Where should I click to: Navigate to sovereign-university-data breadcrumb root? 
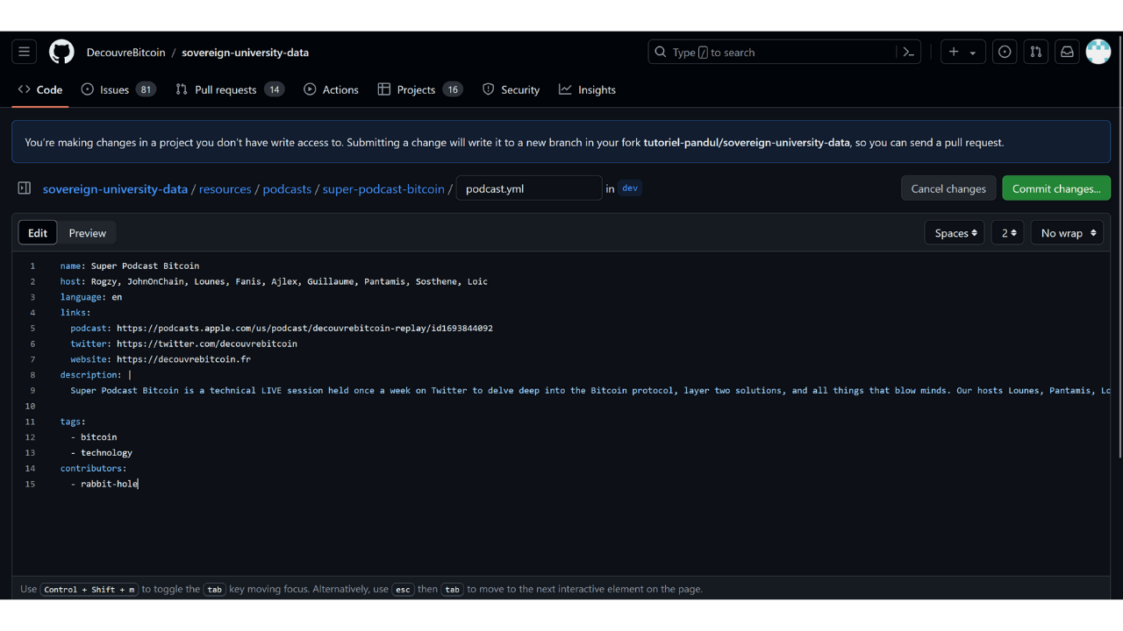point(115,188)
